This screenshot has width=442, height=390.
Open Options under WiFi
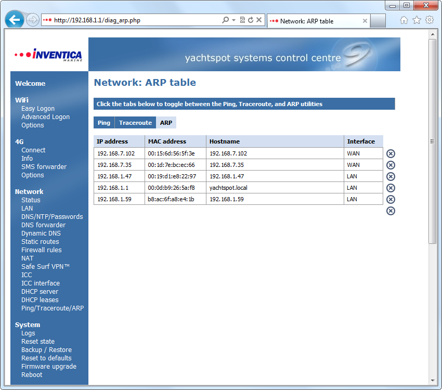pos(33,125)
